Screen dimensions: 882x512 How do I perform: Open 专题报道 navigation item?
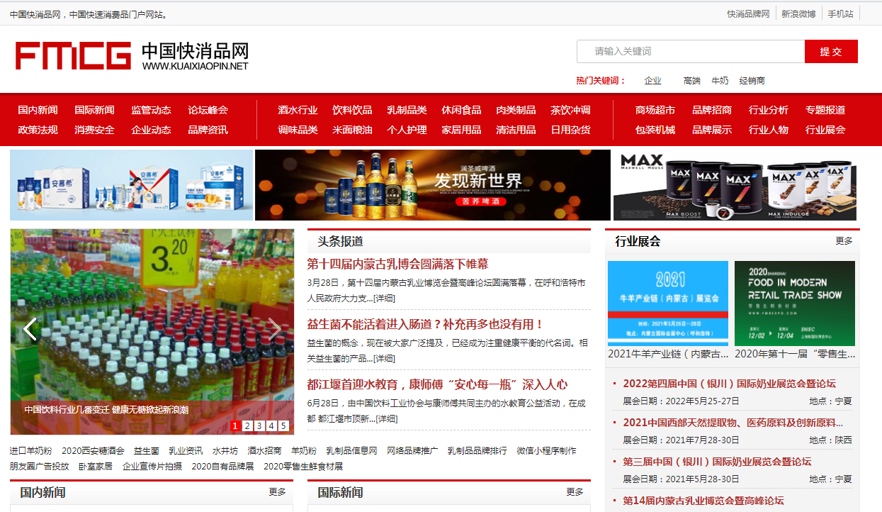point(825,110)
